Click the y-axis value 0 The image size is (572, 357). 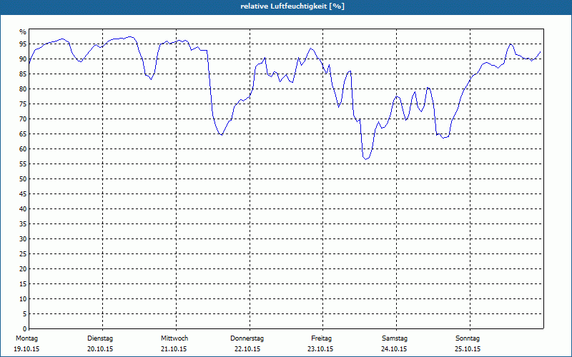[x=25, y=329]
